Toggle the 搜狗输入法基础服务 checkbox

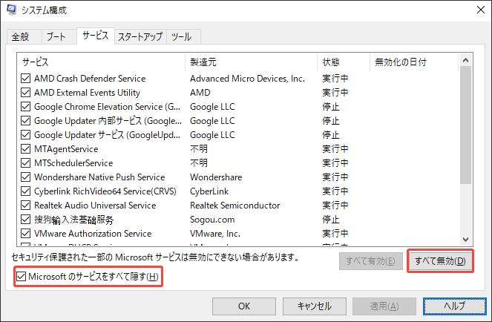[25, 220]
